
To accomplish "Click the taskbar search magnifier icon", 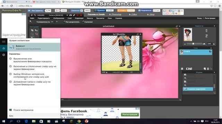I will [x=11, y=121].
